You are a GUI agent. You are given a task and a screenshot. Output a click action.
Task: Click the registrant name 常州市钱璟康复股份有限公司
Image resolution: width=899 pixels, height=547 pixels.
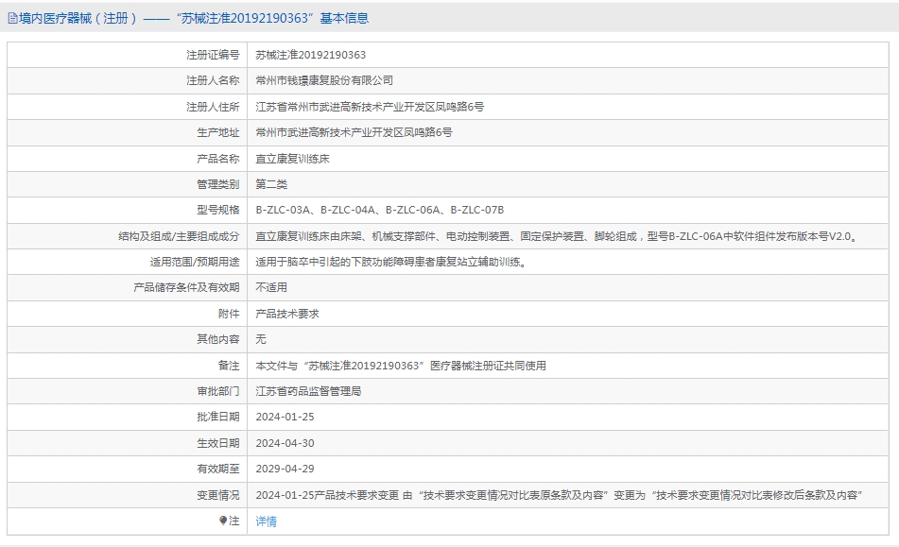pyautogui.click(x=324, y=80)
